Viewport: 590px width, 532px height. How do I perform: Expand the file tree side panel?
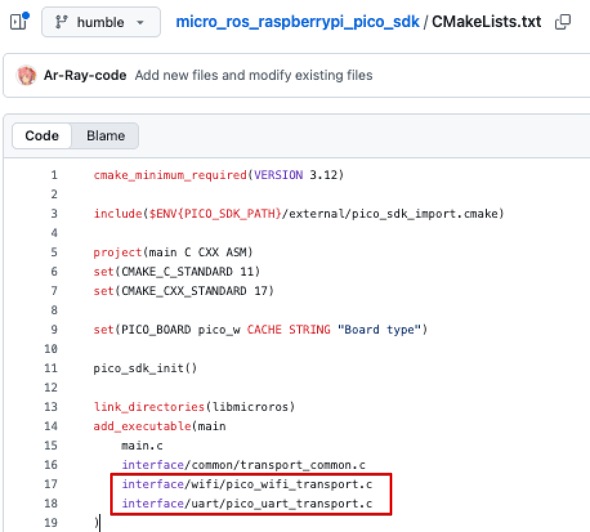(x=19, y=21)
